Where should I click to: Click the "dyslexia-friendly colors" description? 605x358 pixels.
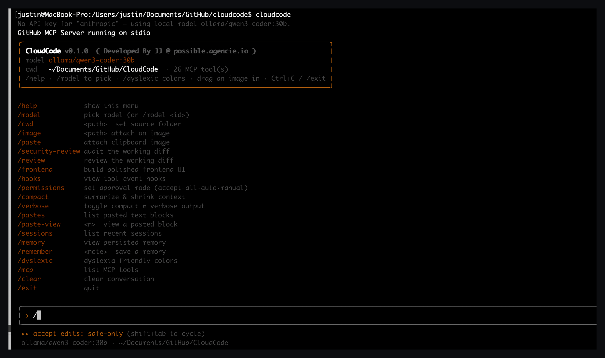[x=131, y=261]
